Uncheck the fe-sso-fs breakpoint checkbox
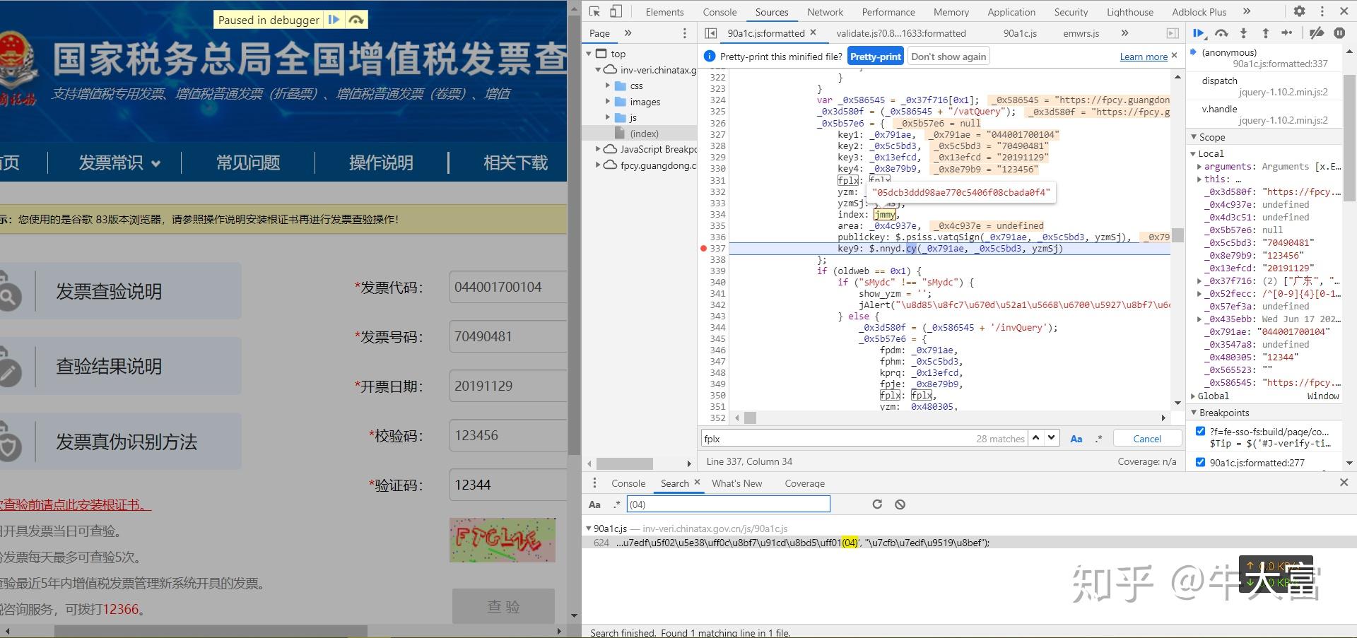 pyautogui.click(x=1200, y=431)
